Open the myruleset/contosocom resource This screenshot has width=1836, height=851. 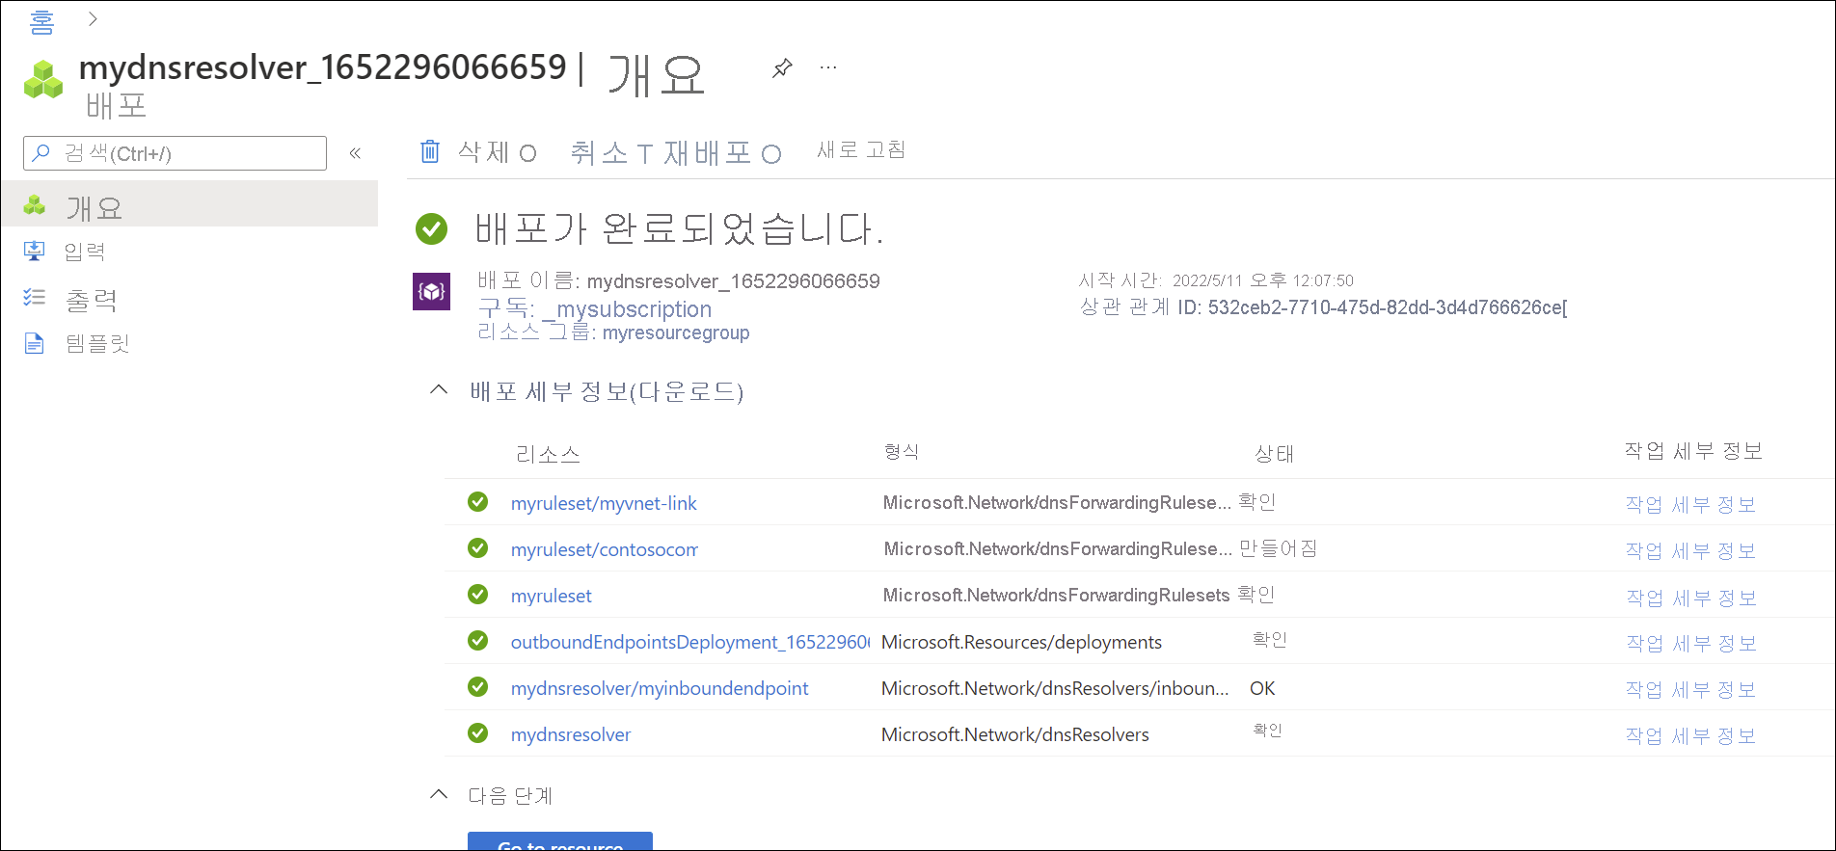[605, 549]
